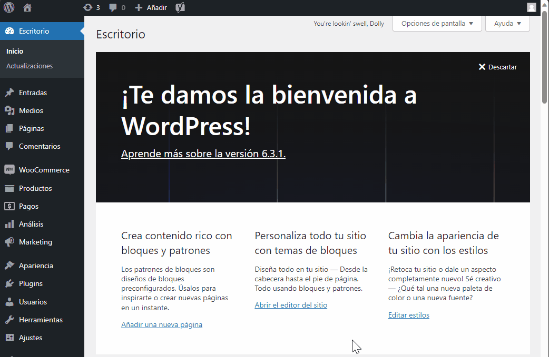Click the Escritorio page heading
This screenshot has width=549, height=357.
coord(121,34)
